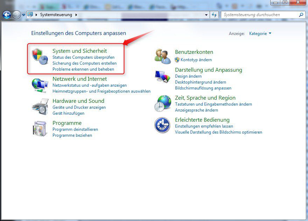The image size is (308, 221).
Task: Open the Zeit, Sprache und Region clock icon
Action: click(162, 103)
